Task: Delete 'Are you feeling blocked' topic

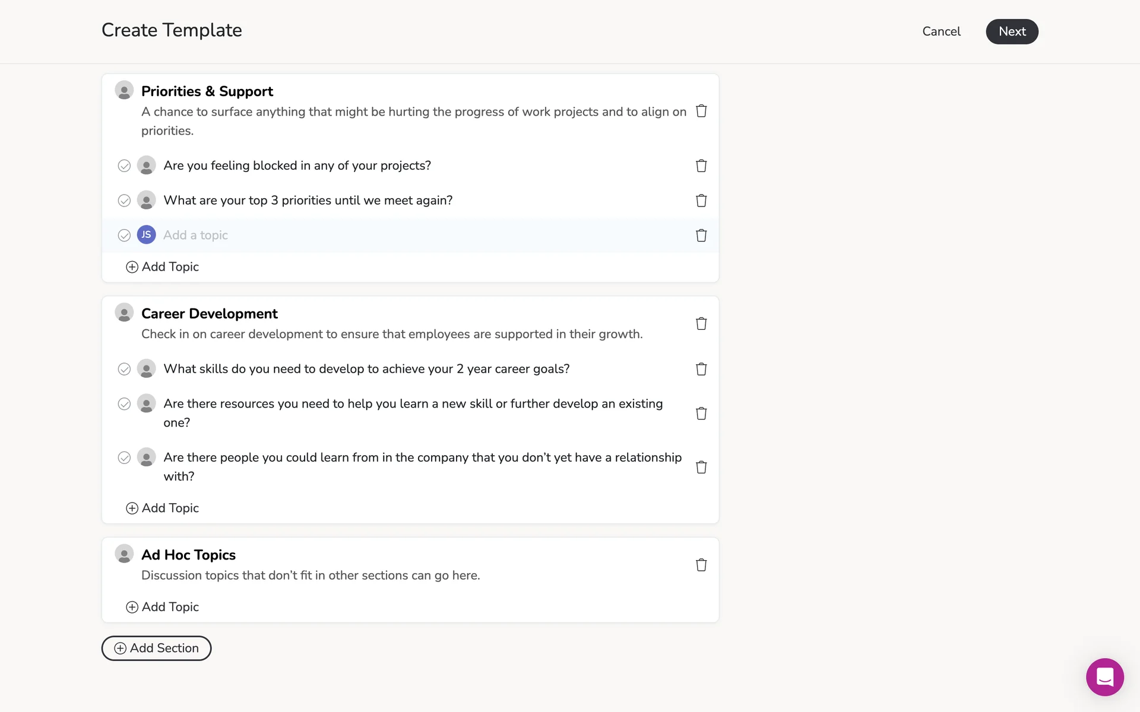Action: tap(701, 166)
